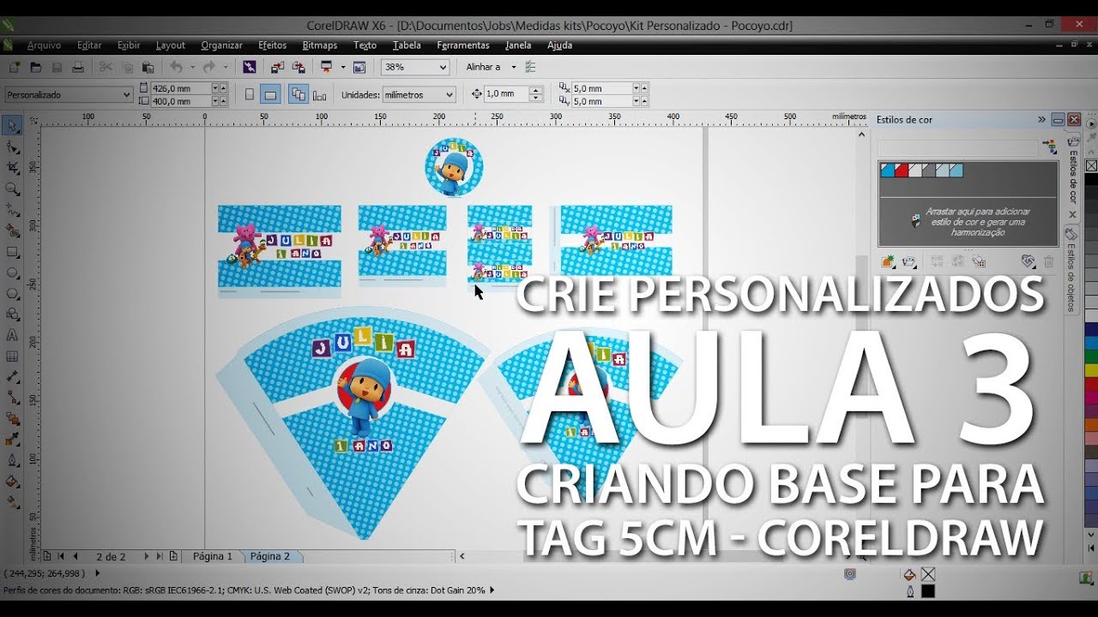This screenshot has height=617, width=1098.
Task: Click the Paste clipboard icon
Action: point(148,67)
